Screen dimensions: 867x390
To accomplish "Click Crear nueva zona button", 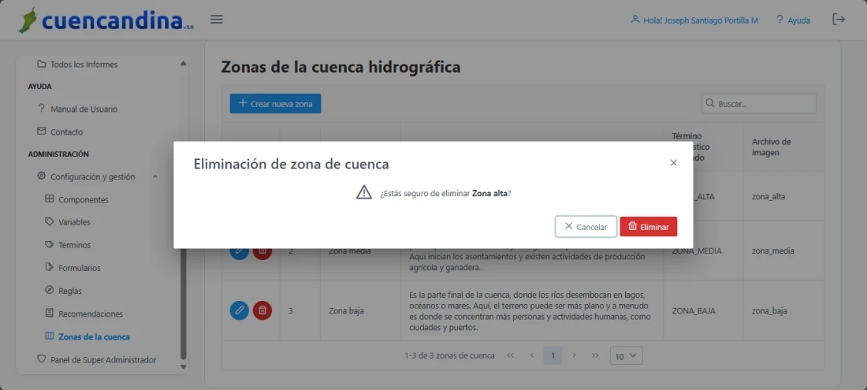I will pyautogui.click(x=275, y=104).
